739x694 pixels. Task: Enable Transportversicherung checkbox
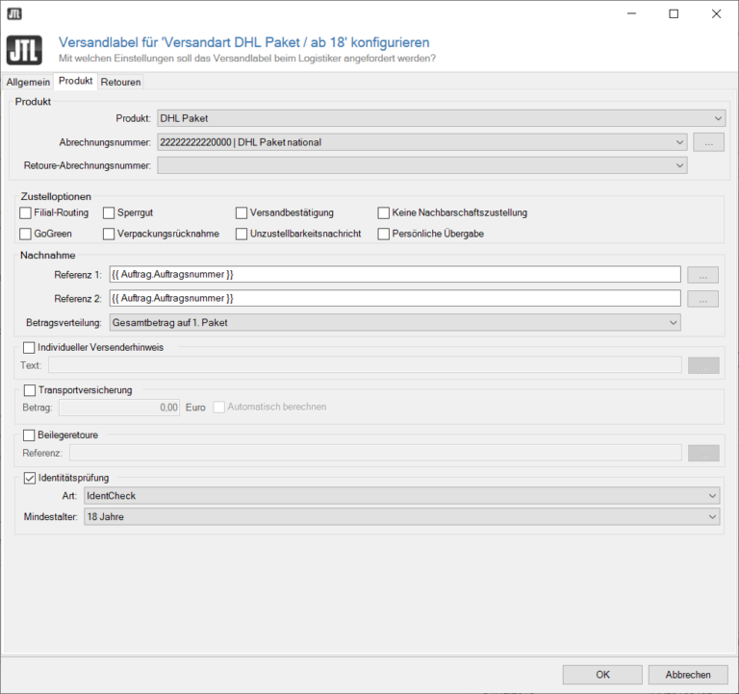[x=29, y=390]
